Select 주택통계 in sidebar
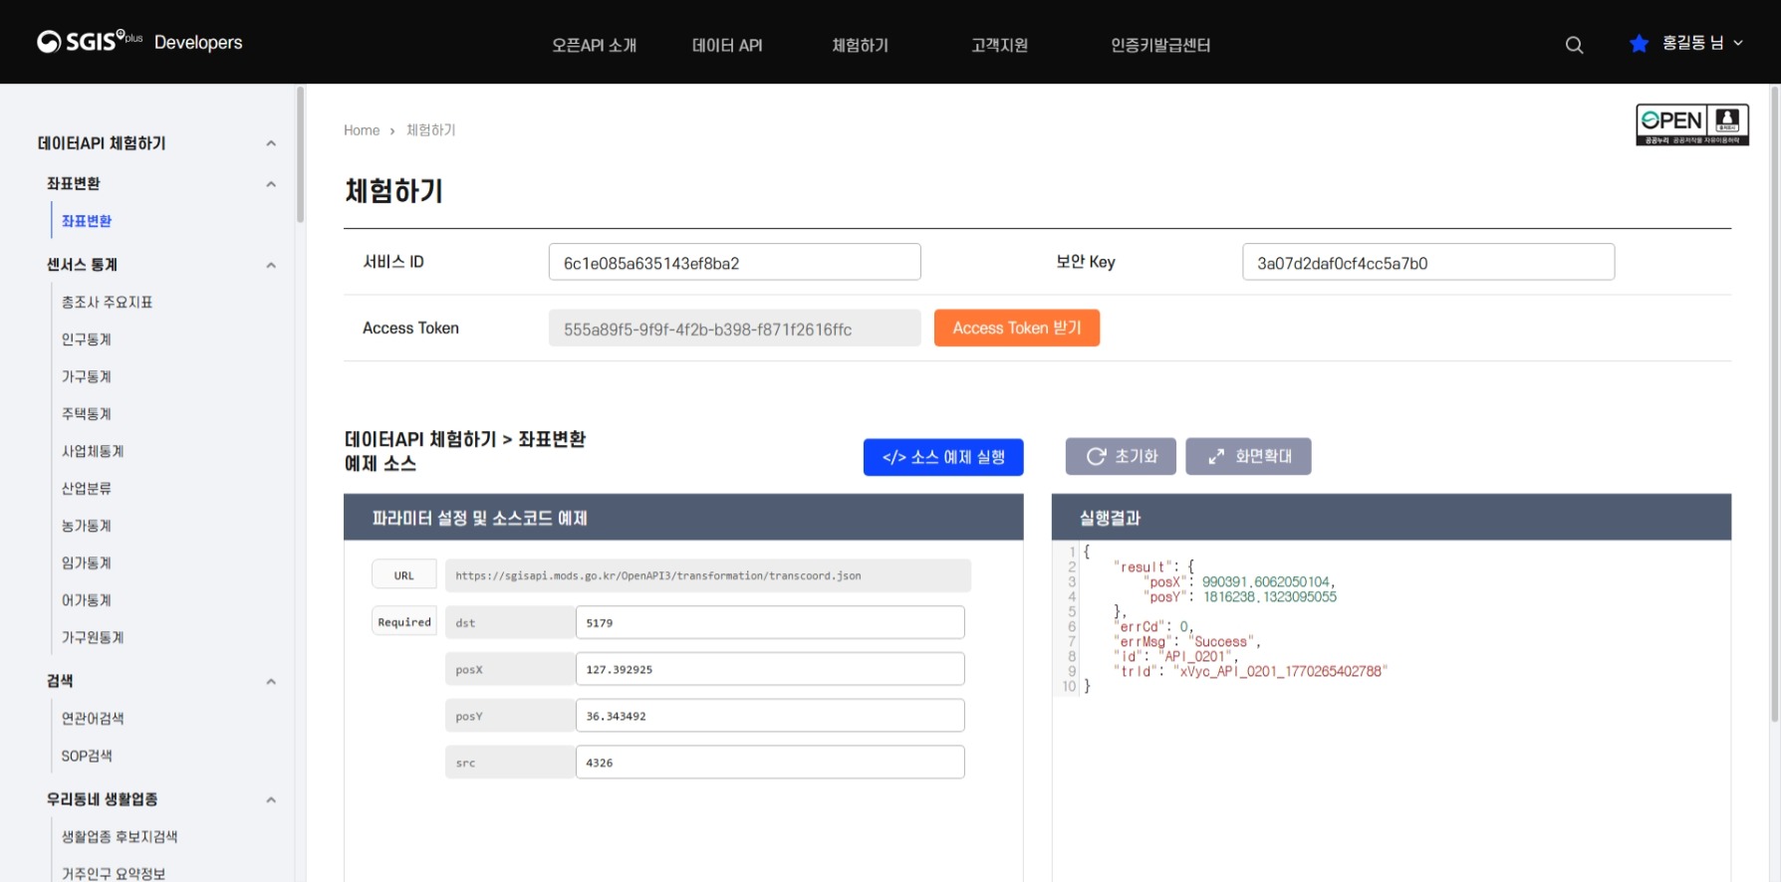Image resolution: width=1781 pixels, height=882 pixels. pos(87,414)
